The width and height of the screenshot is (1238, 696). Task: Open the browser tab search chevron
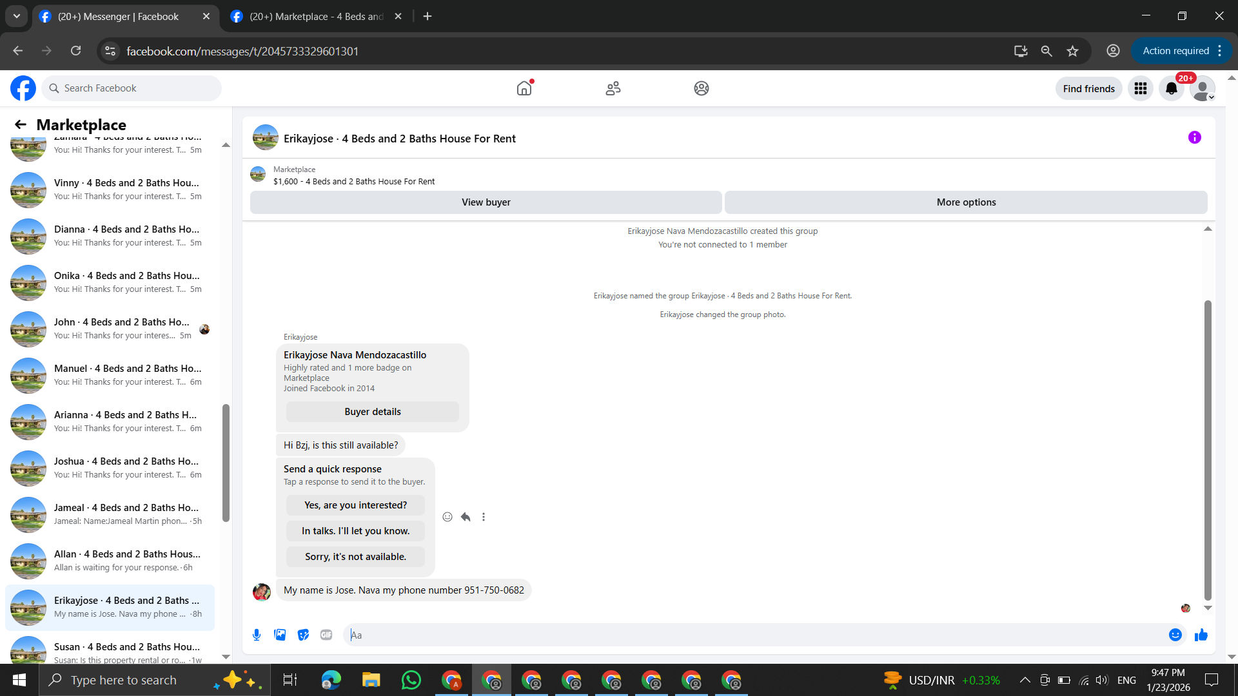(x=17, y=16)
